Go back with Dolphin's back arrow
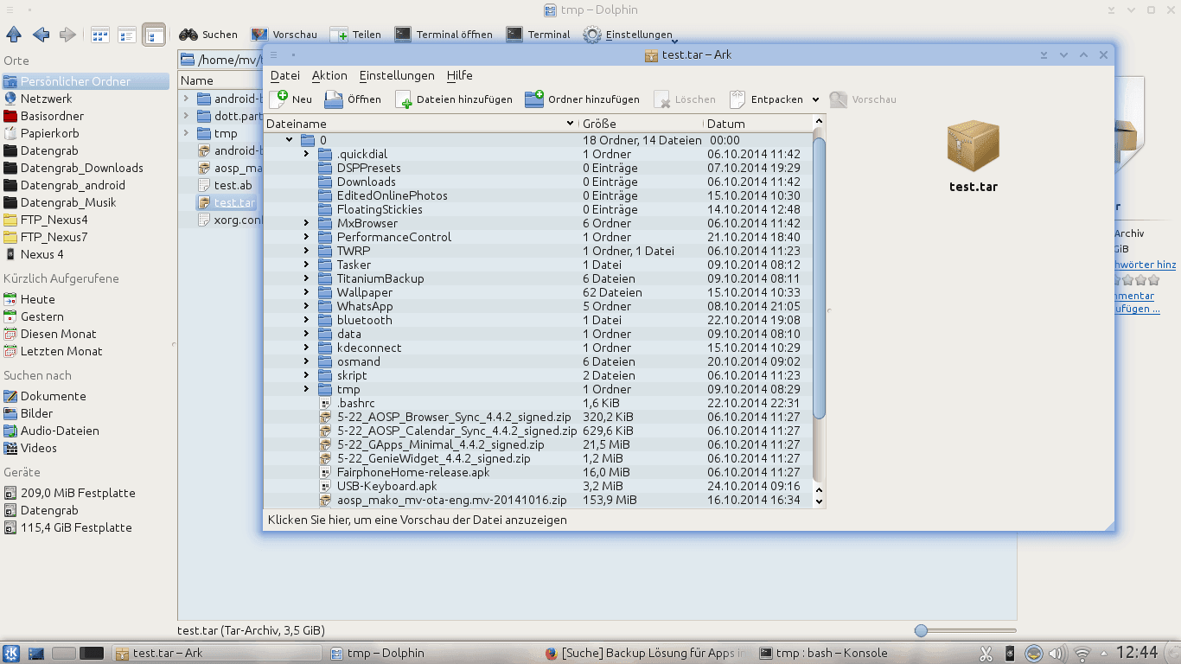The image size is (1181, 664). pyautogui.click(x=41, y=35)
